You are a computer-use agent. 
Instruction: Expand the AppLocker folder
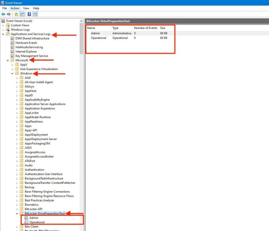click(x=17, y=113)
